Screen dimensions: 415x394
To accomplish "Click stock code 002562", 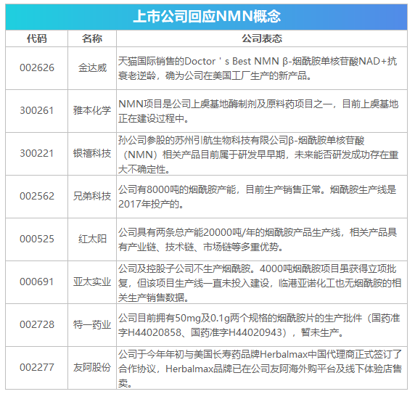I will coord(37,197).
